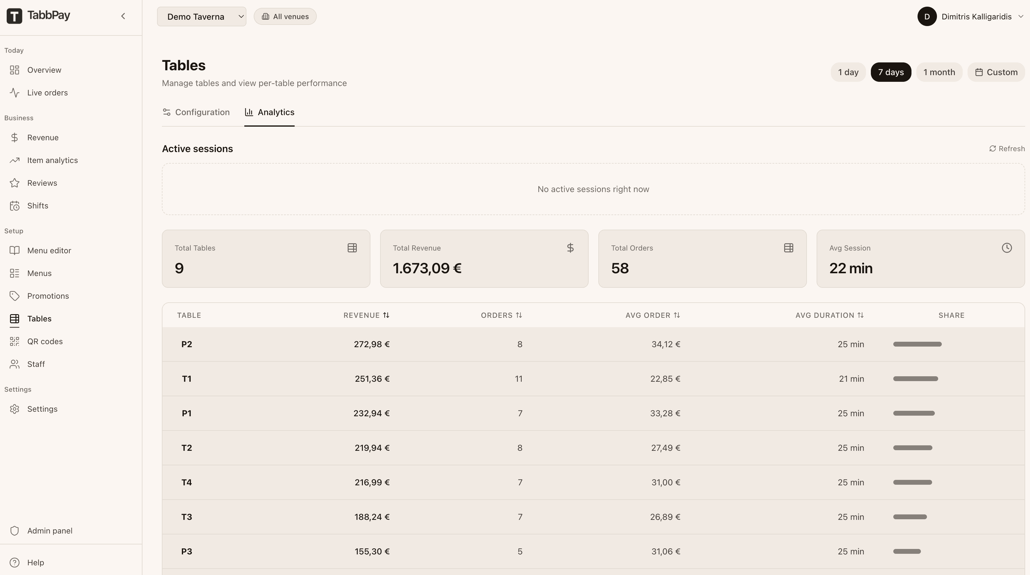
Task: Click the Item analytics trend icon
Action: [x=14, y=160]
